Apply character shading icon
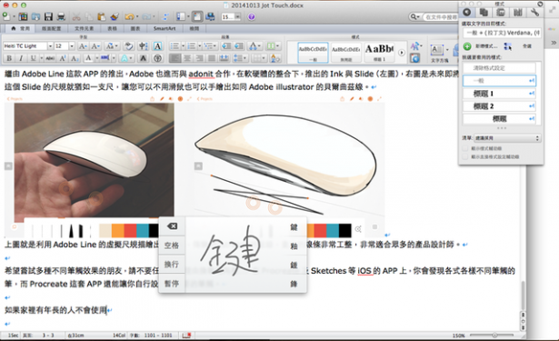 143,58
